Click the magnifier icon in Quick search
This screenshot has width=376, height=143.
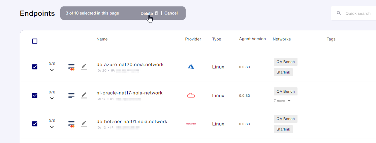339,13
